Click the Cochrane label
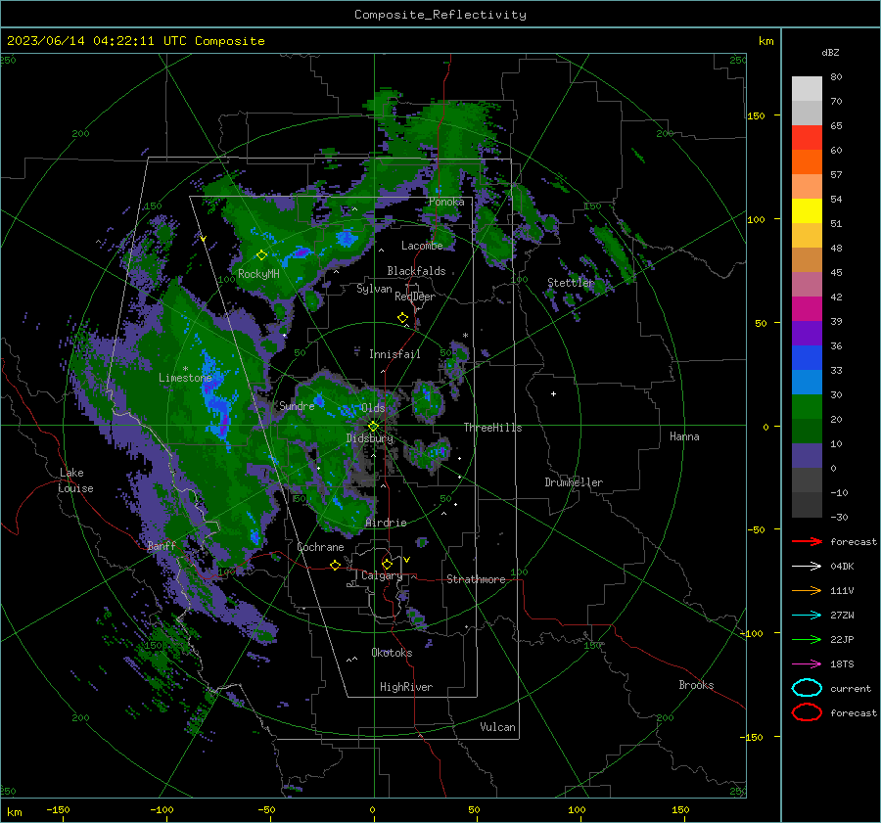This screenshot has width=881, height=823. (320, 547)
